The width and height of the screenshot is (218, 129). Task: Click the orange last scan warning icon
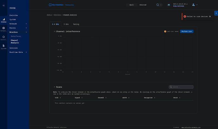[x=165, y=31]
